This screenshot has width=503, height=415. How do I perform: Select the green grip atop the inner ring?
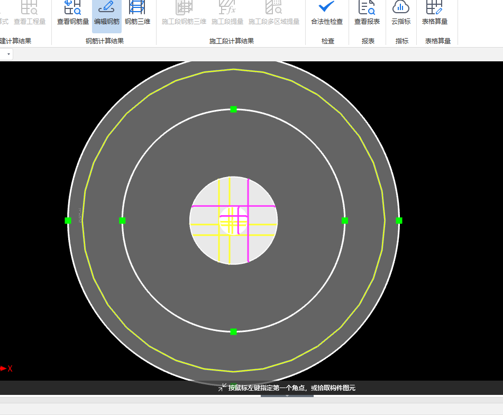[x=233, y=109]
